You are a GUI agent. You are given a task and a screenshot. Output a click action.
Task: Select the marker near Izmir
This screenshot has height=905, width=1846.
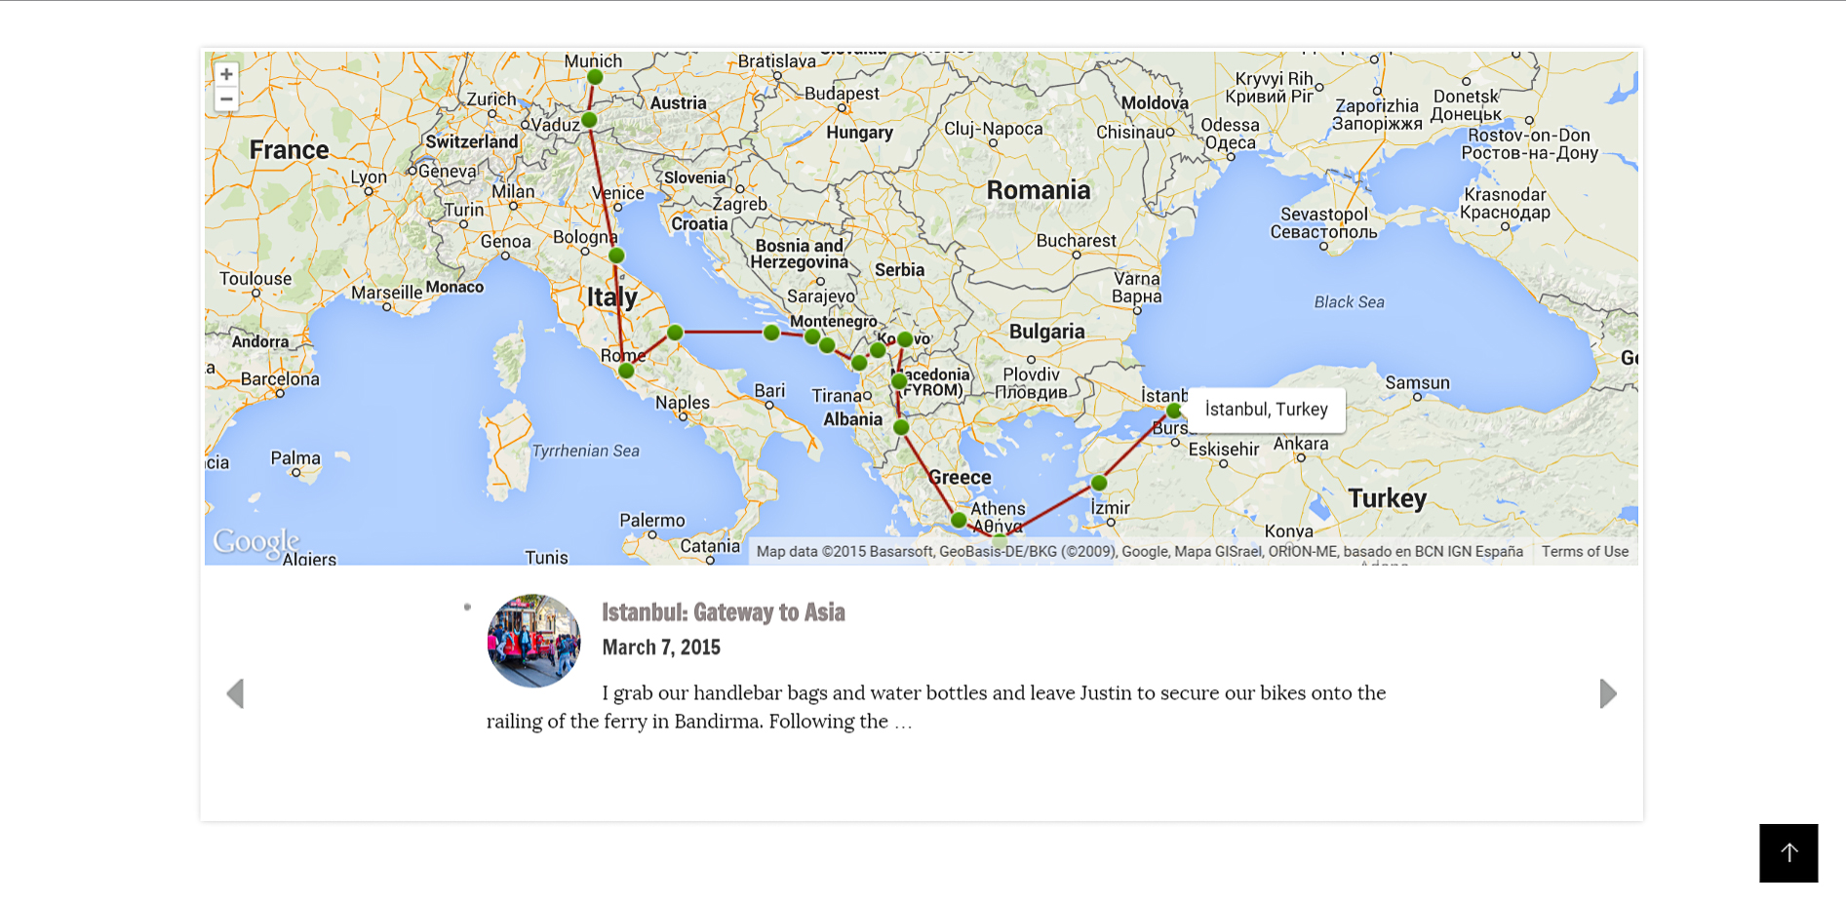1099,483
